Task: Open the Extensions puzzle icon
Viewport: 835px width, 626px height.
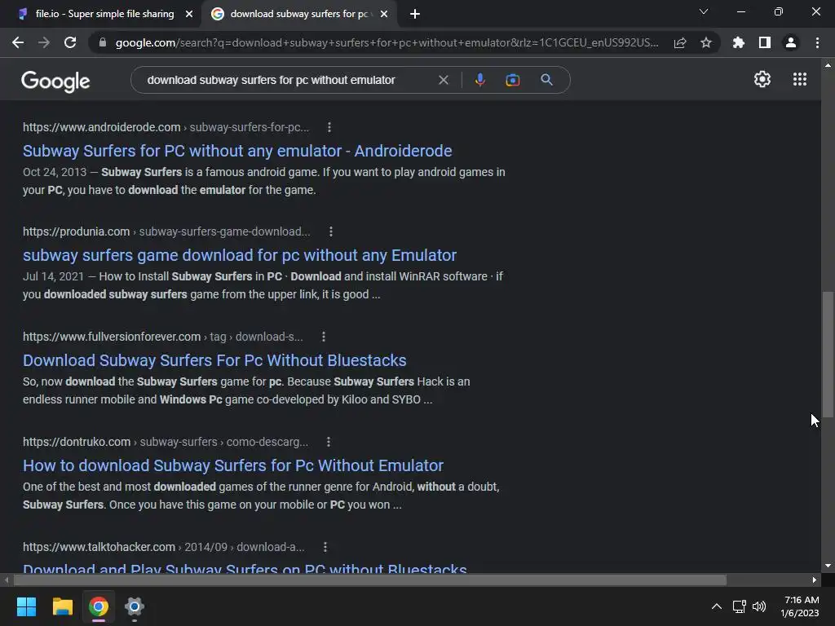Action: [739, 42]
